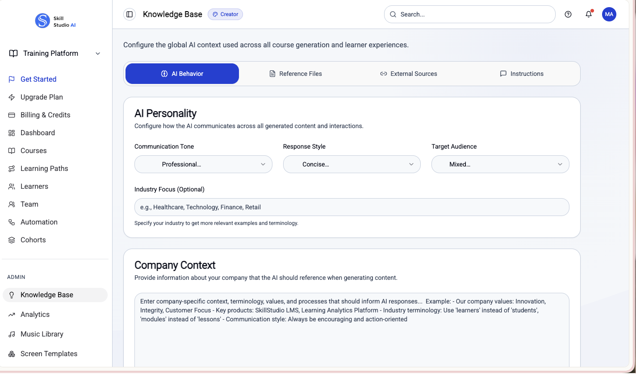The image size is (636, 374).
Task: Collapse the sidebar using the panel icon
Action: [129, 14]
